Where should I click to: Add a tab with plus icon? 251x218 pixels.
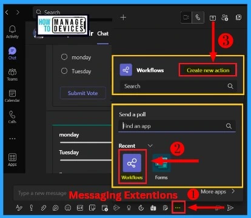click(123, 18)
